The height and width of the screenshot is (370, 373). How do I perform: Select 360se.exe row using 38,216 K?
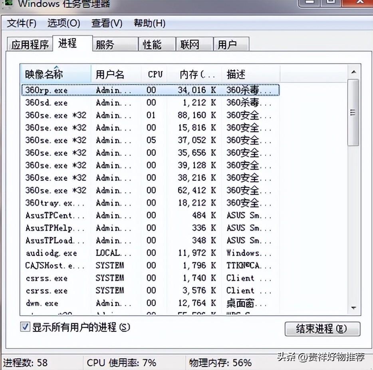[x=150, y=178]
